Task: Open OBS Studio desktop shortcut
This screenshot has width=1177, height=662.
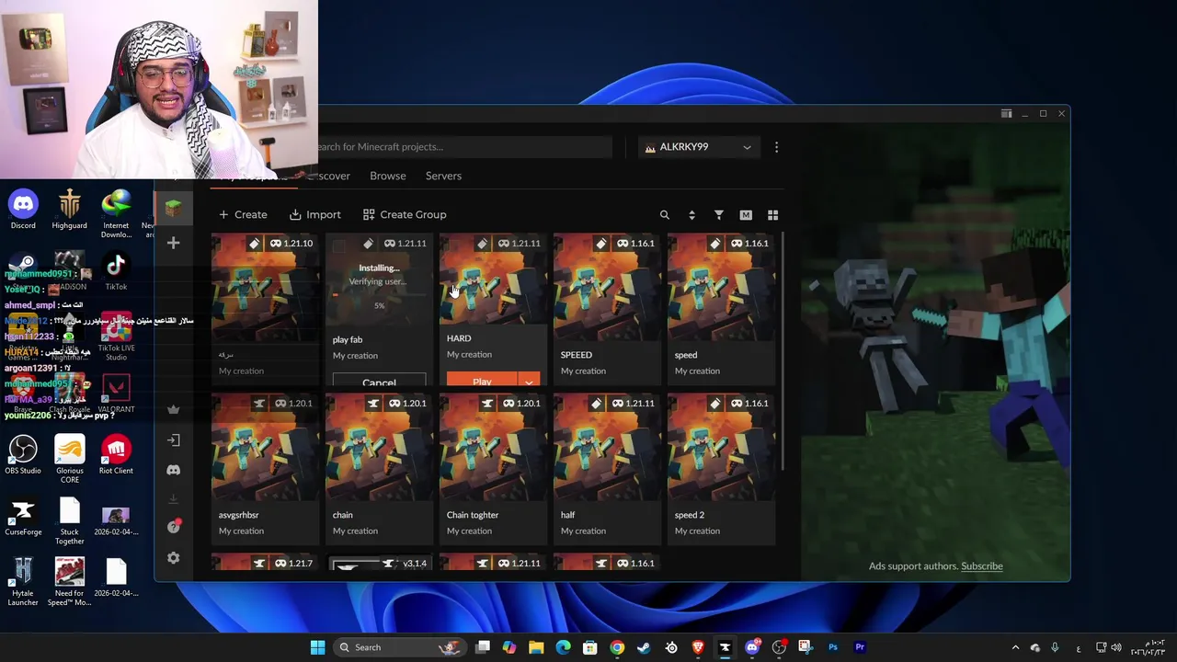Action: [x=23, y=455]
